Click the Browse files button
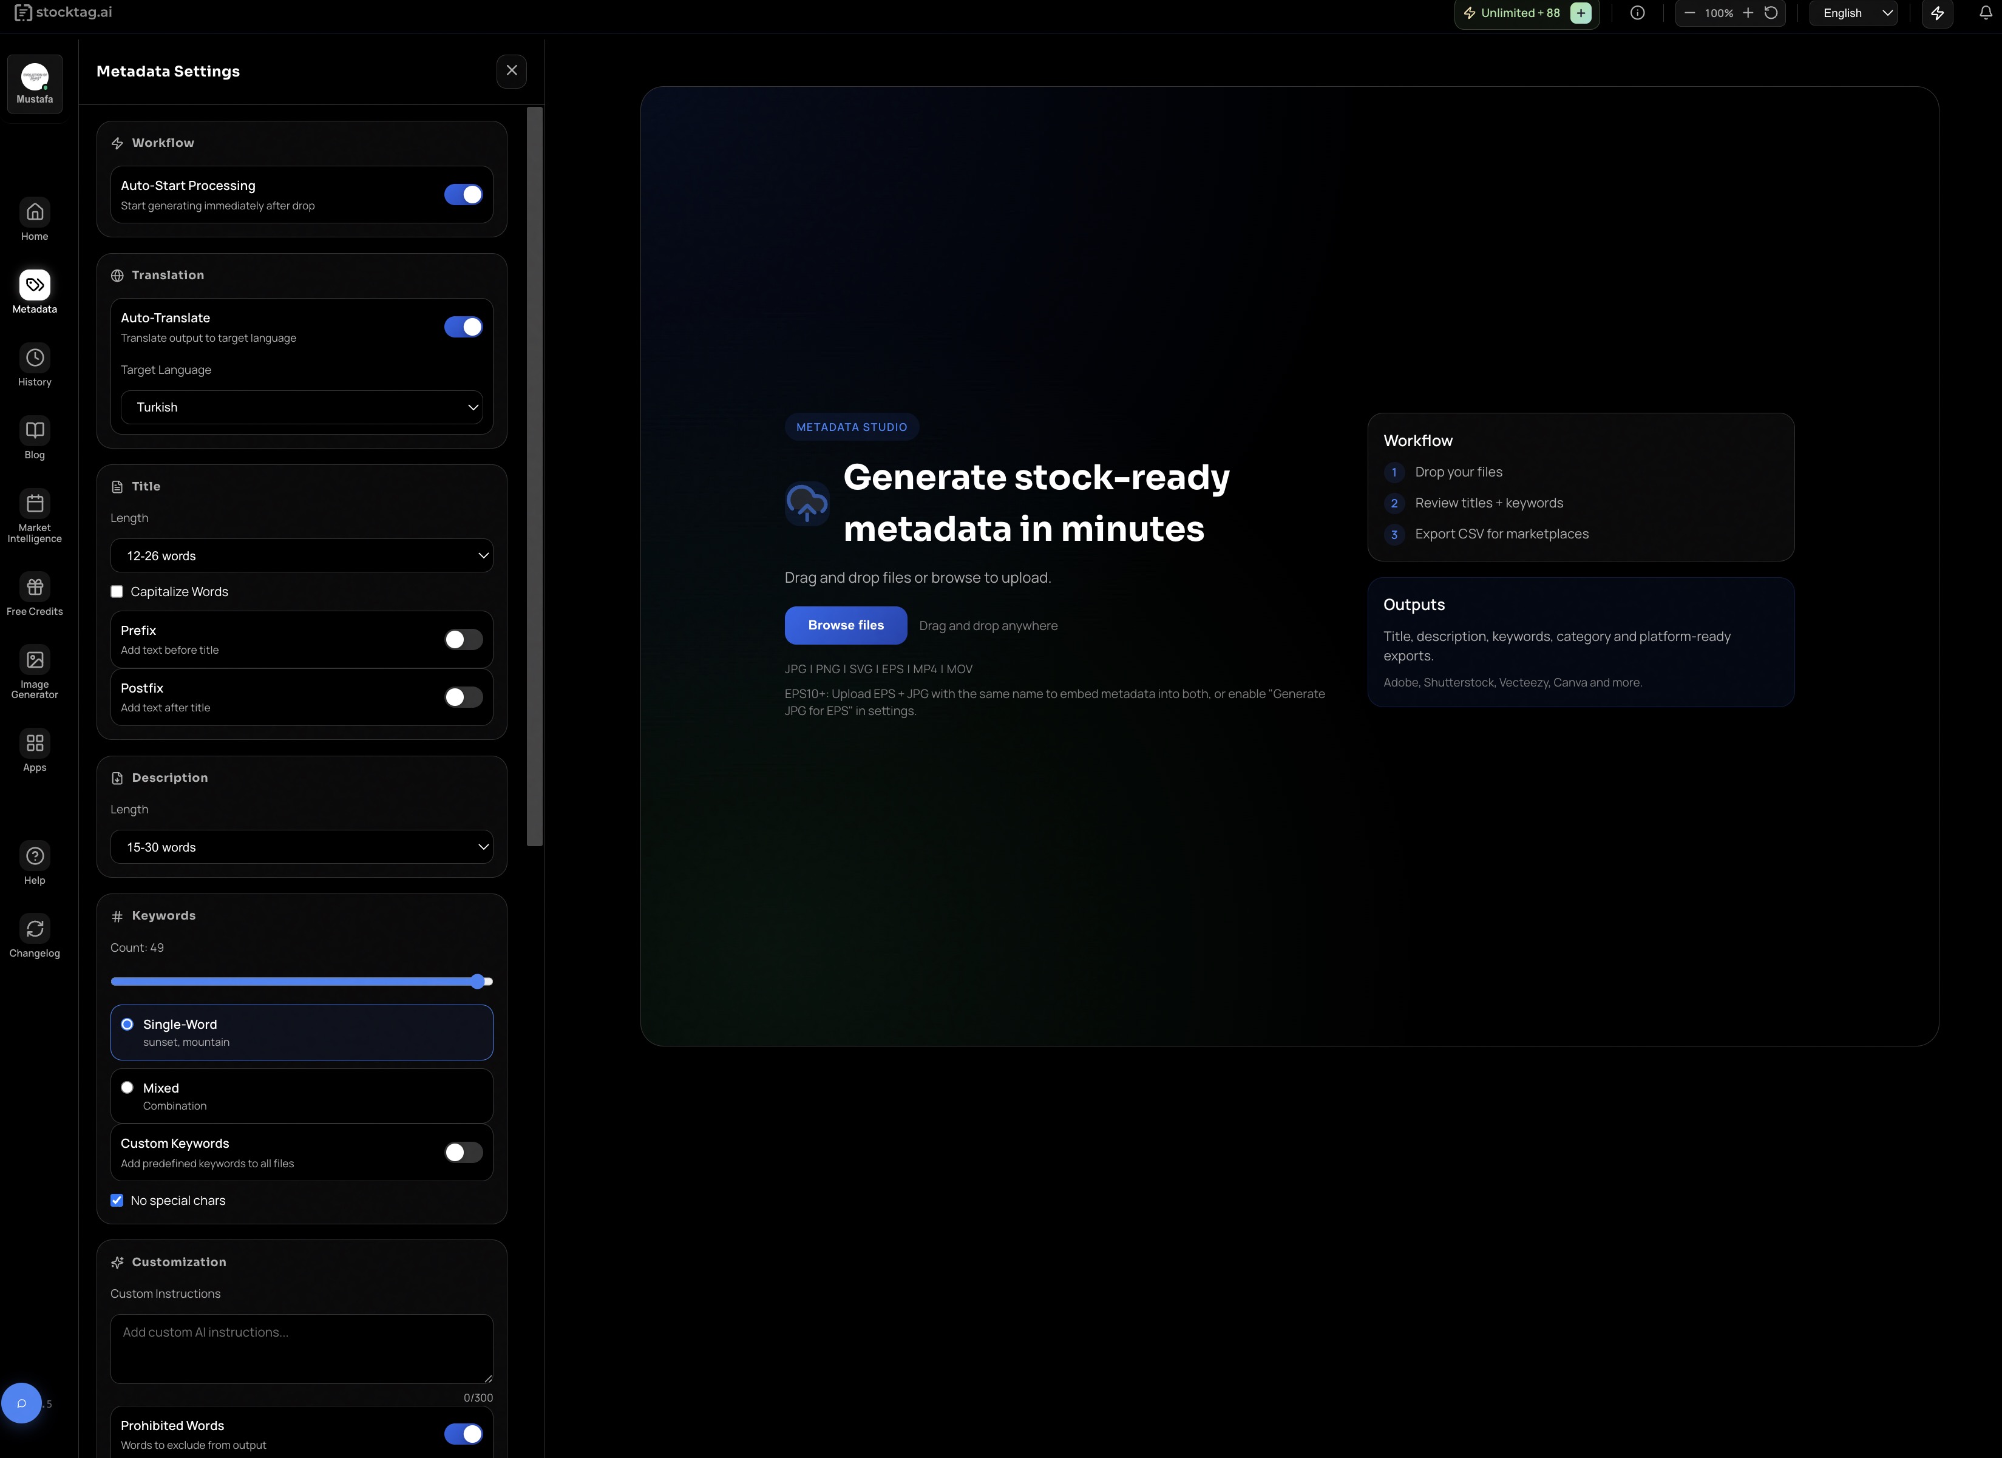Image resolution: width=2002 pixels, height=1458 pixels. click(x=845, y=625)
